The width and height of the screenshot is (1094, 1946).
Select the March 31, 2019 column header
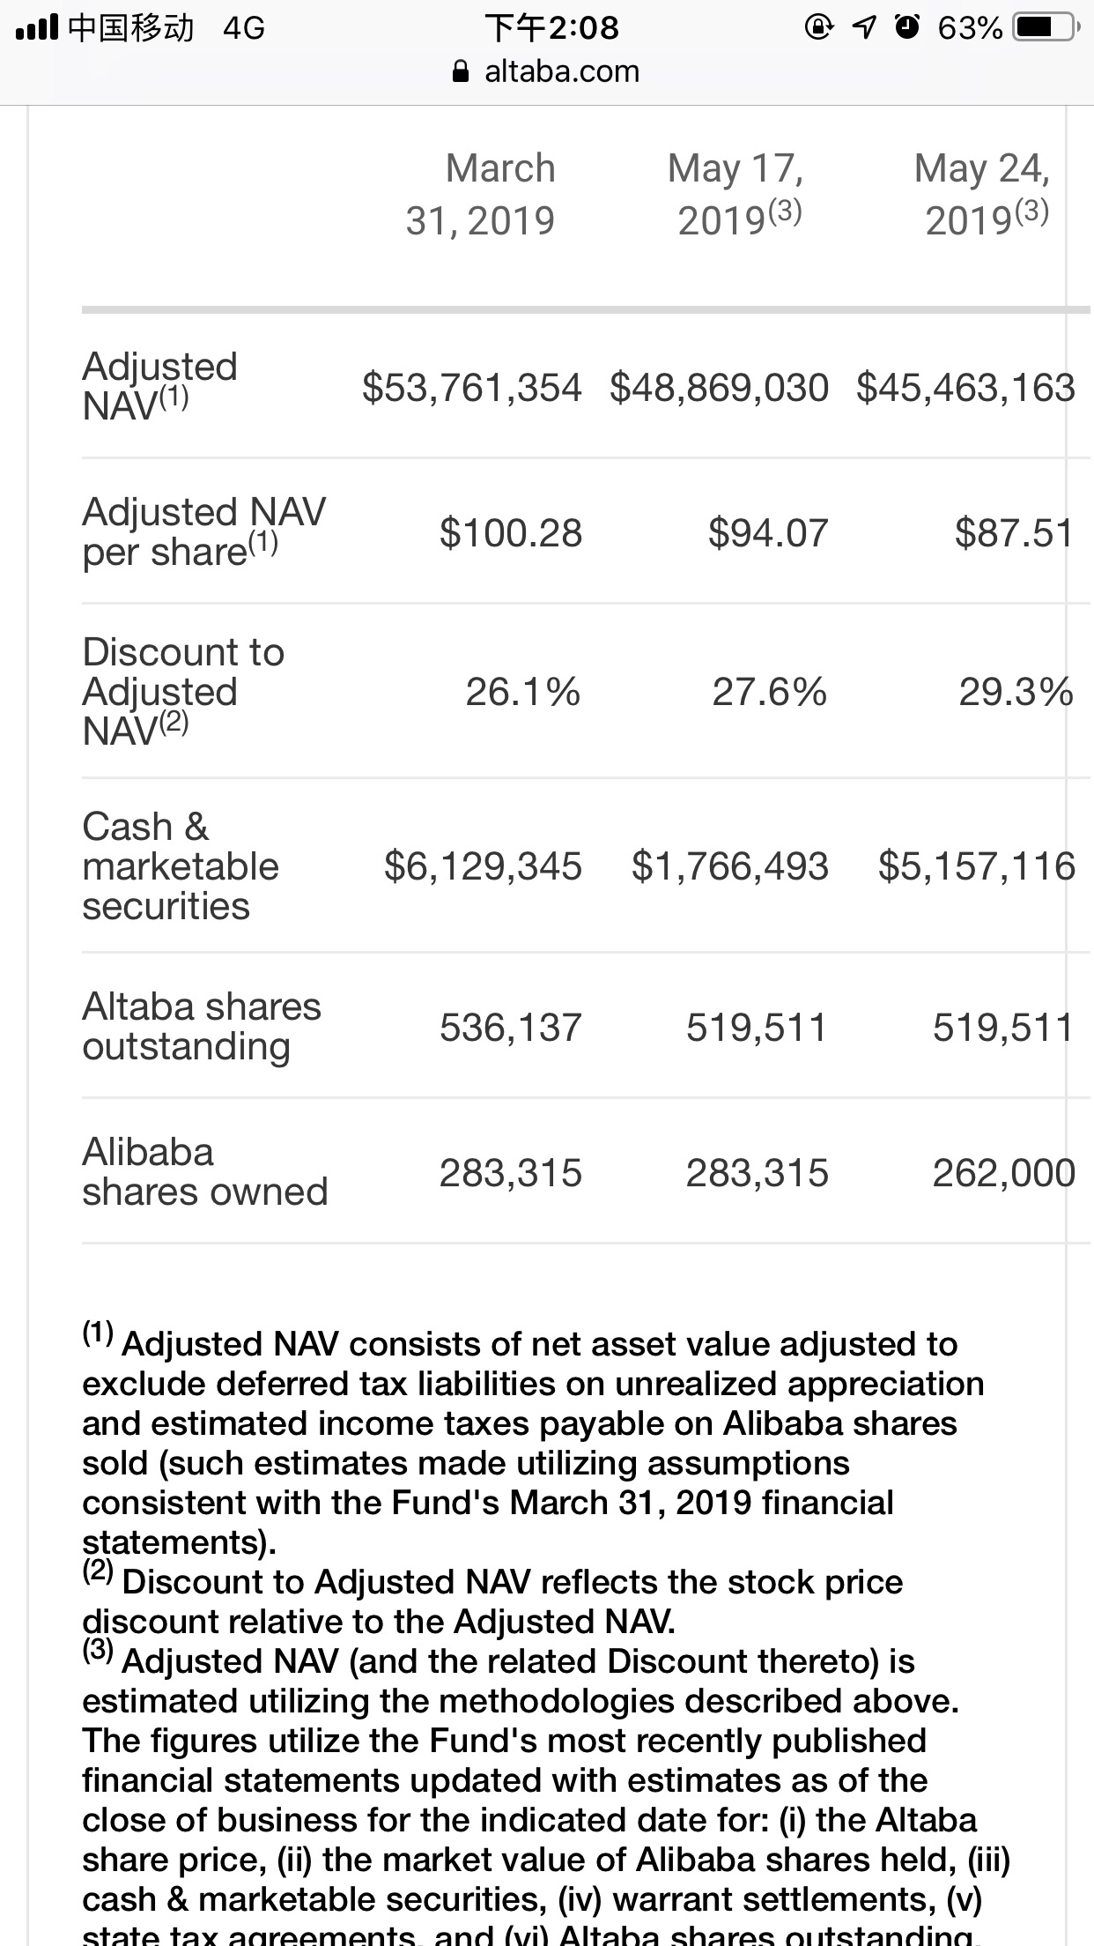click(481, 194)
